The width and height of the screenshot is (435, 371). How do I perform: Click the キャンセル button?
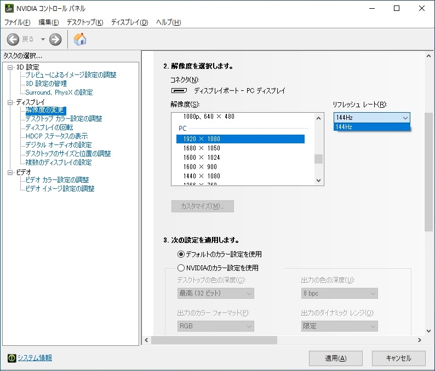pos(399,358)
